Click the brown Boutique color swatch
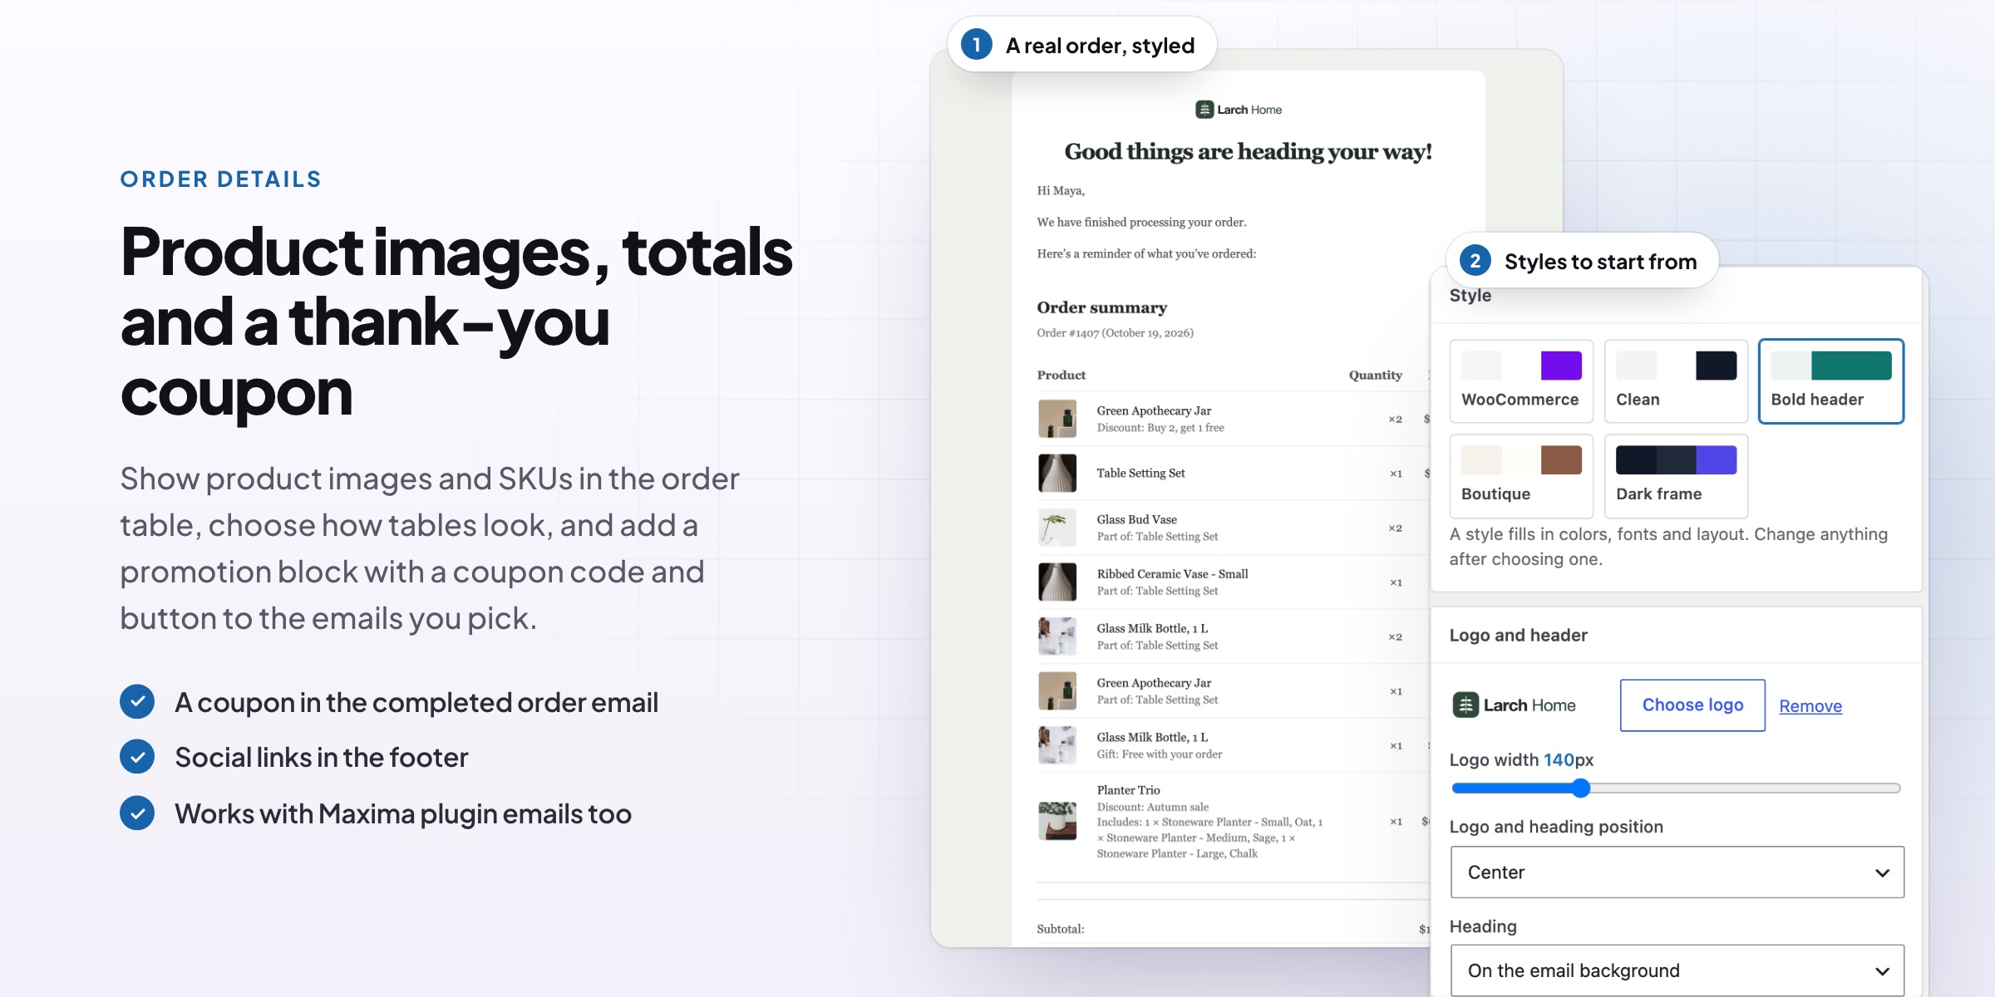Screen dimensions: 1995x997 1561,460
